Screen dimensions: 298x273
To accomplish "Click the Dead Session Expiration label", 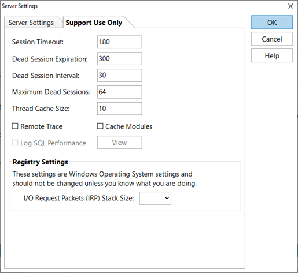I will tap(50, 59).
